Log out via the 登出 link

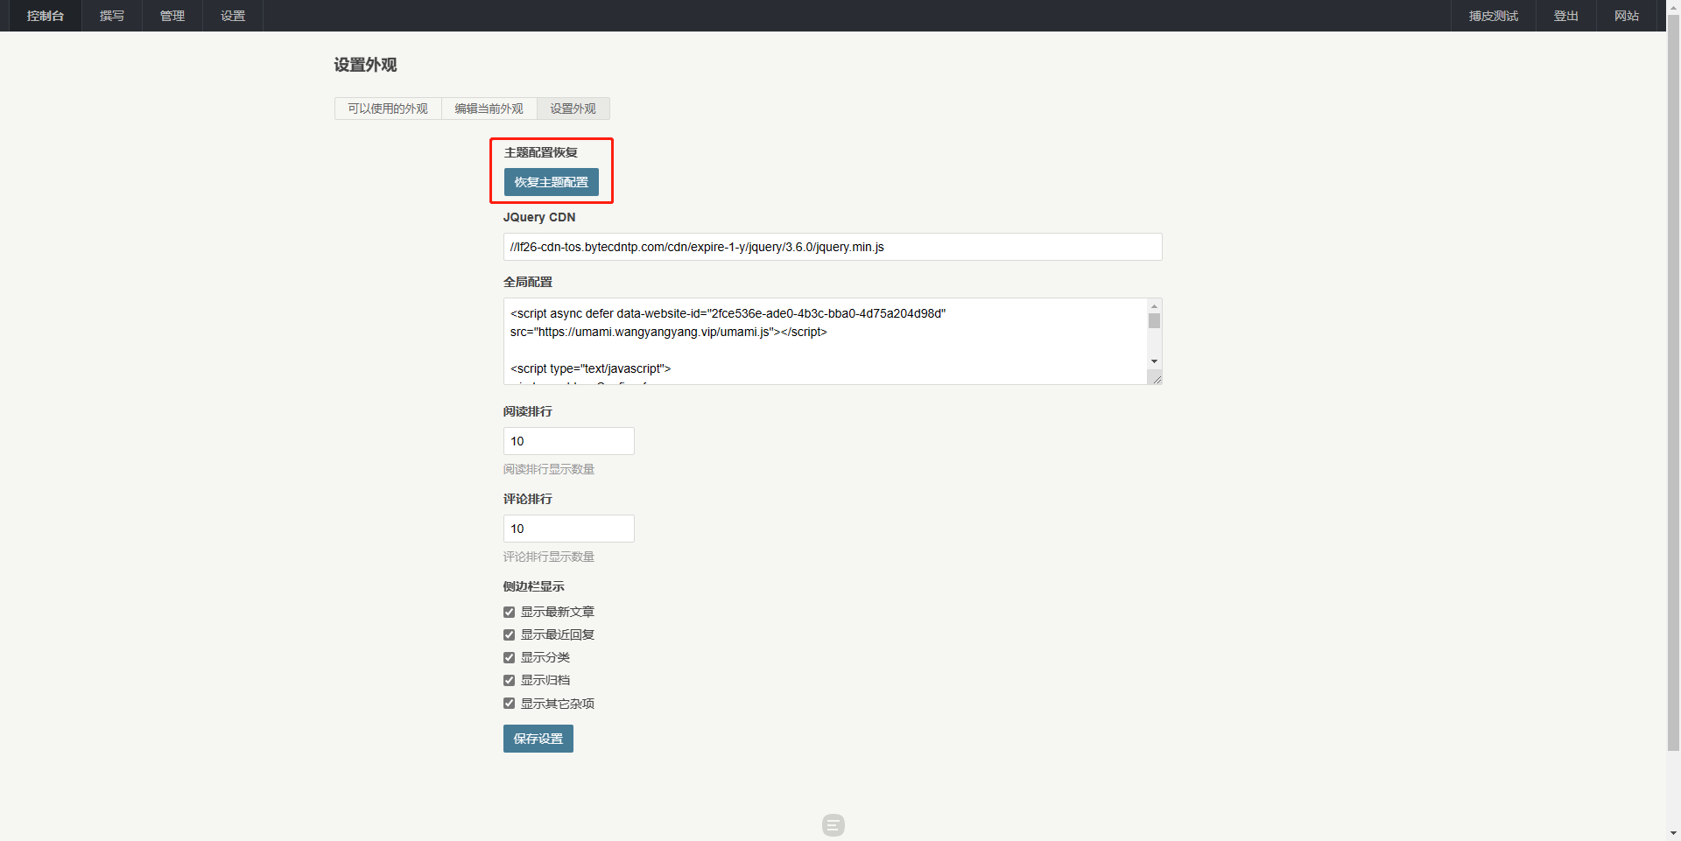click(x=1566, y=16)
